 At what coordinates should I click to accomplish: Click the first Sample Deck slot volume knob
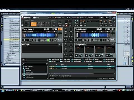(x=80, y=56)
